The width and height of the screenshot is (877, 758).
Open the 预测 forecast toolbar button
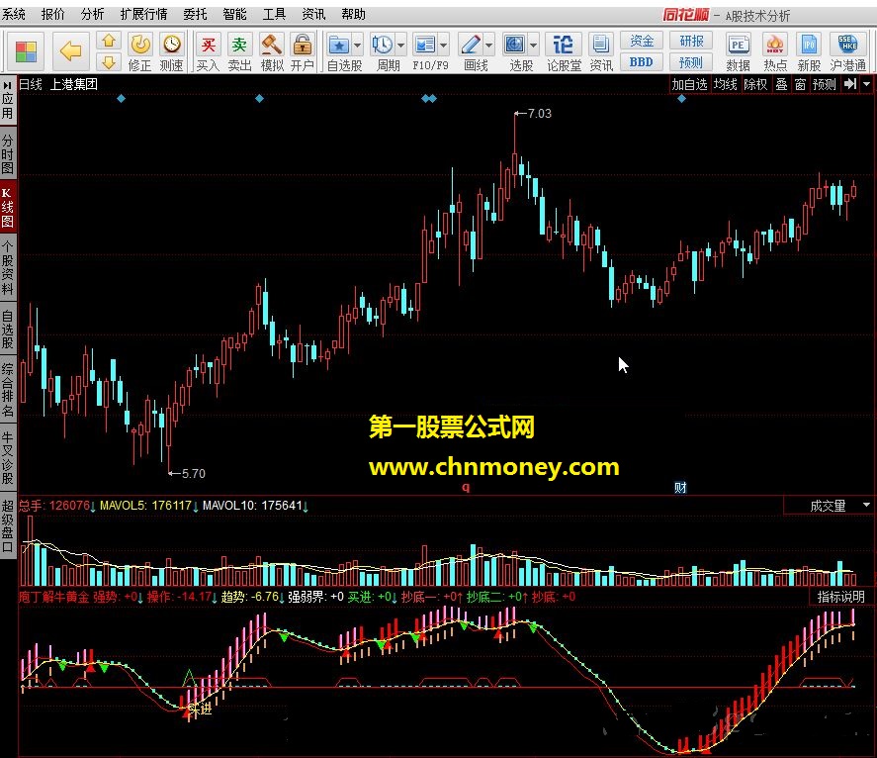coord(691,62)
